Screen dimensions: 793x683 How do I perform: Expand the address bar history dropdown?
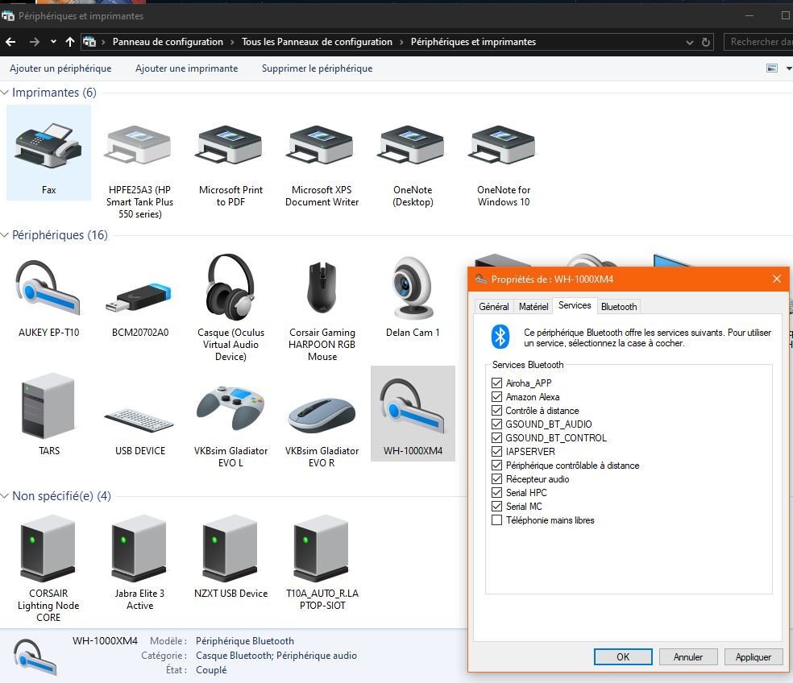tap(689, 43)
